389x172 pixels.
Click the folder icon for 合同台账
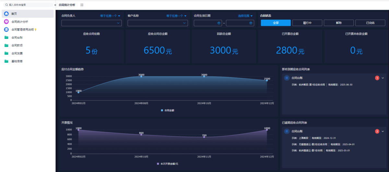pos(6,38)
